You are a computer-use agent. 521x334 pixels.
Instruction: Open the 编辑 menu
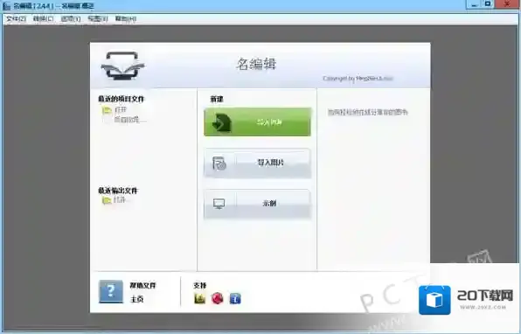pyautogui.click(x=43, y=19)
